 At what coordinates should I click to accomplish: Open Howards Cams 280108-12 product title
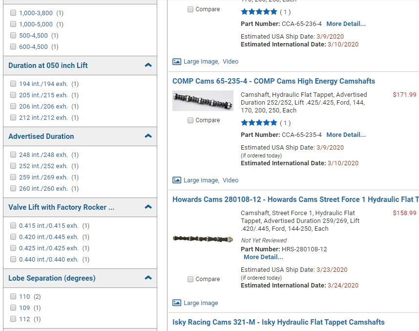295,199
